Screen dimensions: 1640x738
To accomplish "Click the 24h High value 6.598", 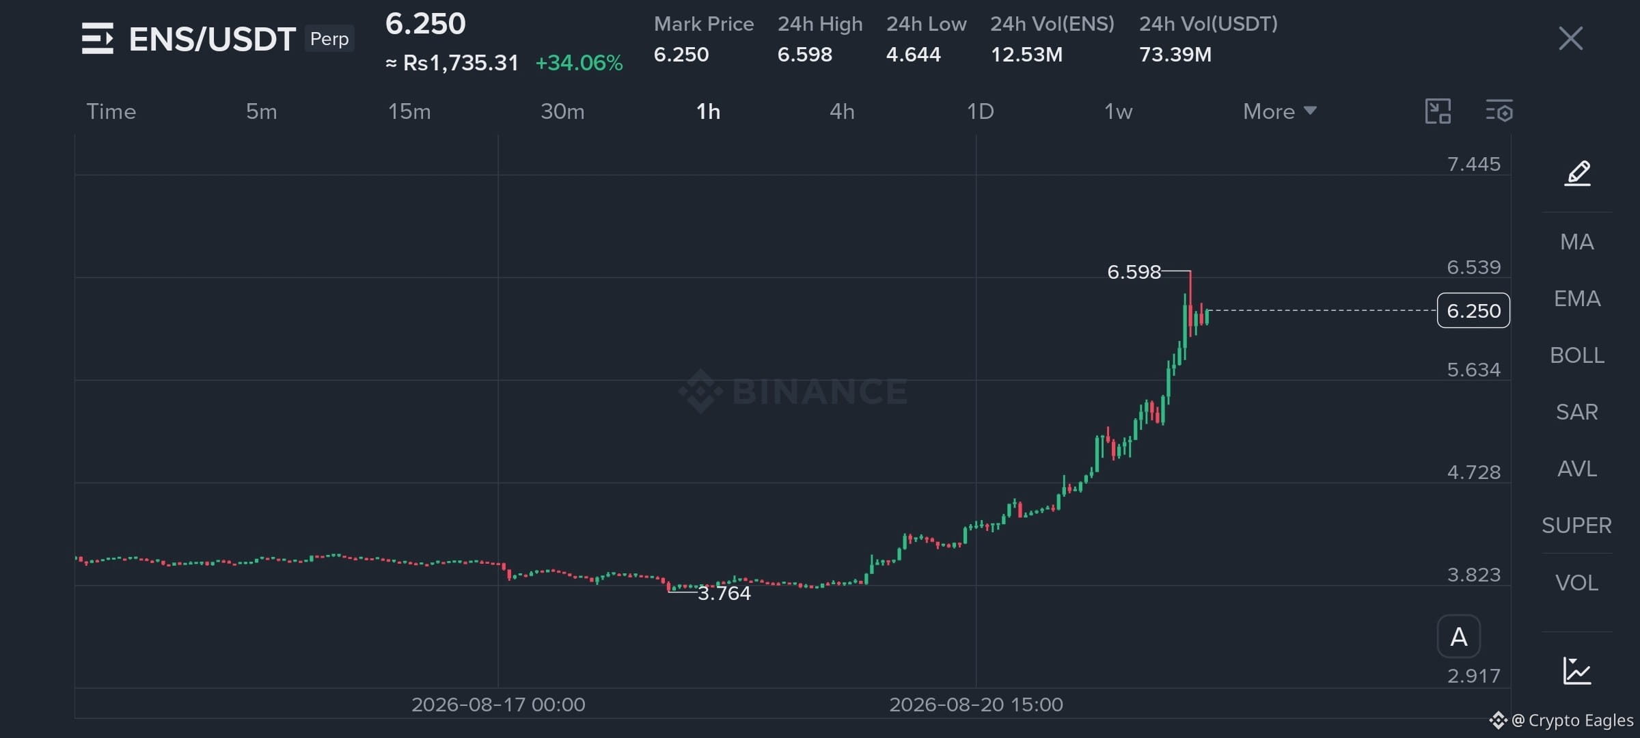I will tap(805, 54).
